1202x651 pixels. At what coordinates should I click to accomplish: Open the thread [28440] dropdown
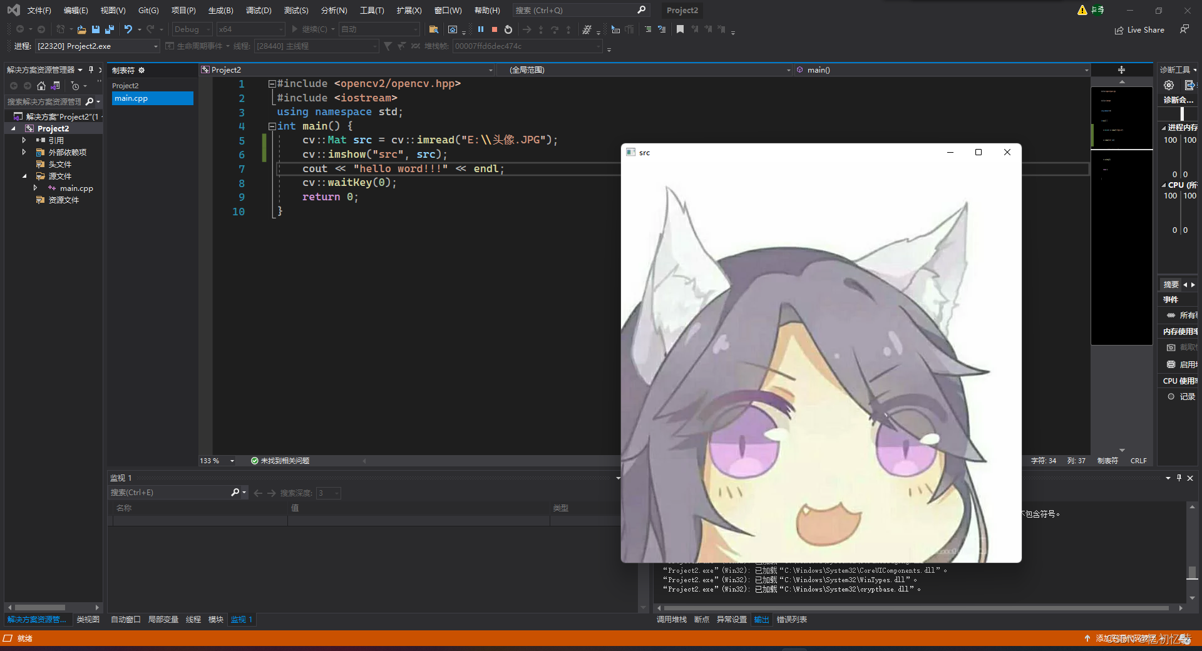point(317,46)
